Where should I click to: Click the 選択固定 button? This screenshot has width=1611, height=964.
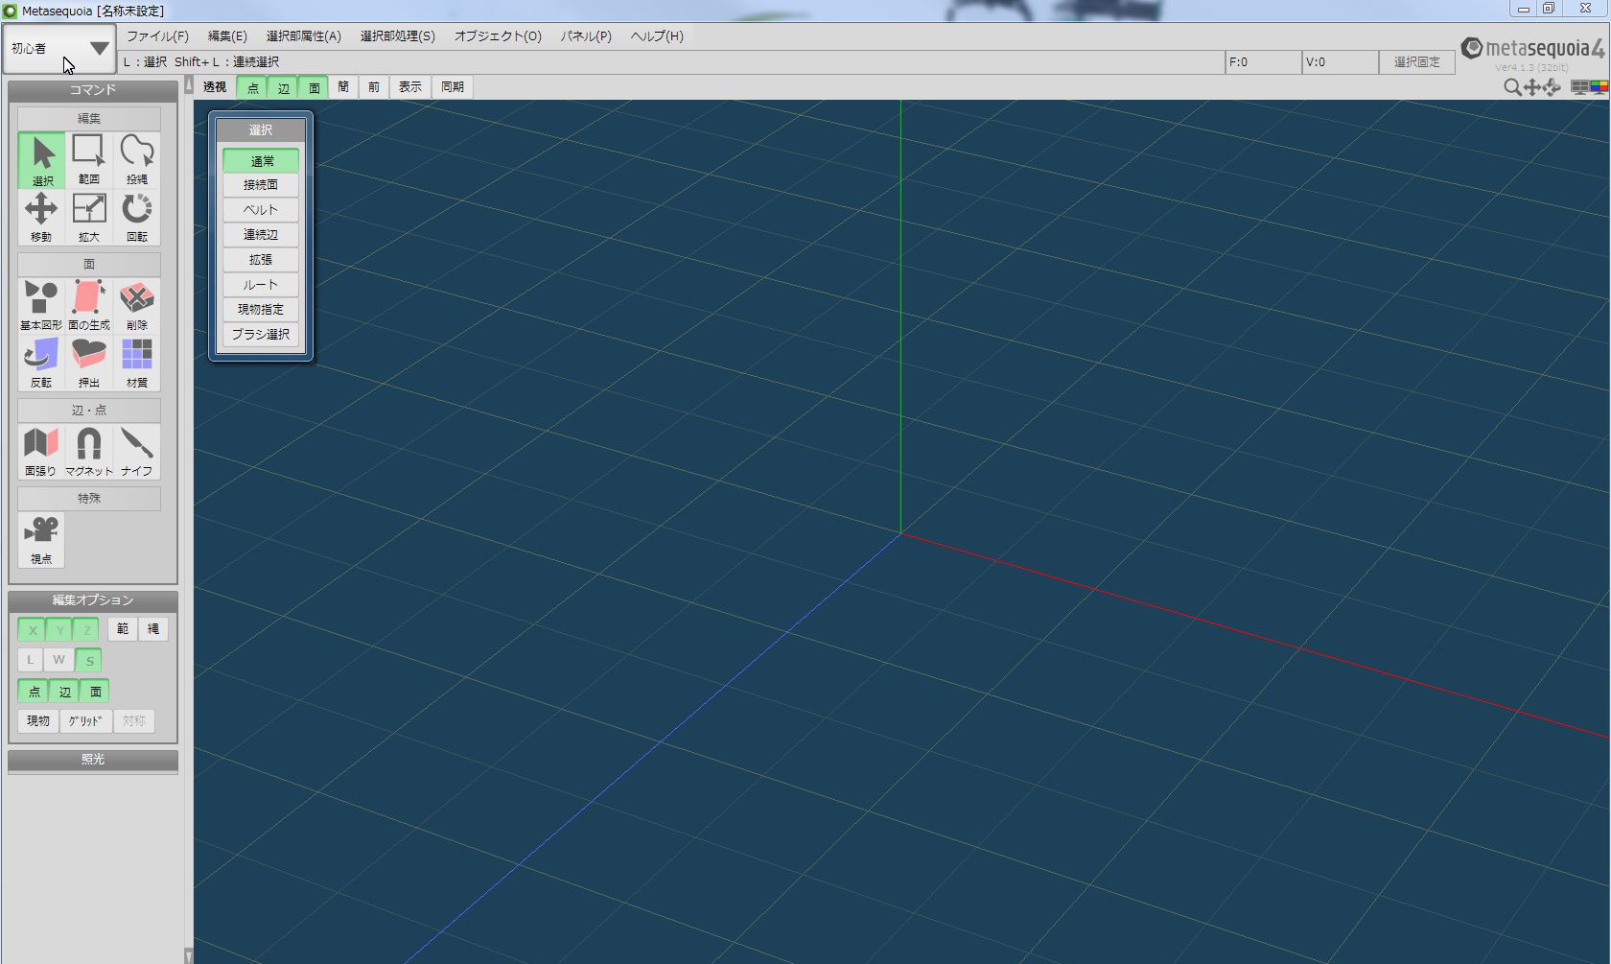[1417, 62]
